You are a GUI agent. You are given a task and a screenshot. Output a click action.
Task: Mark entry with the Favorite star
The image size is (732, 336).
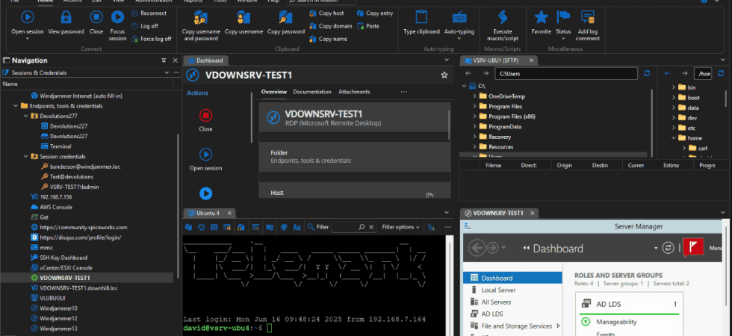pyautogui.click(x=541, y=17)
